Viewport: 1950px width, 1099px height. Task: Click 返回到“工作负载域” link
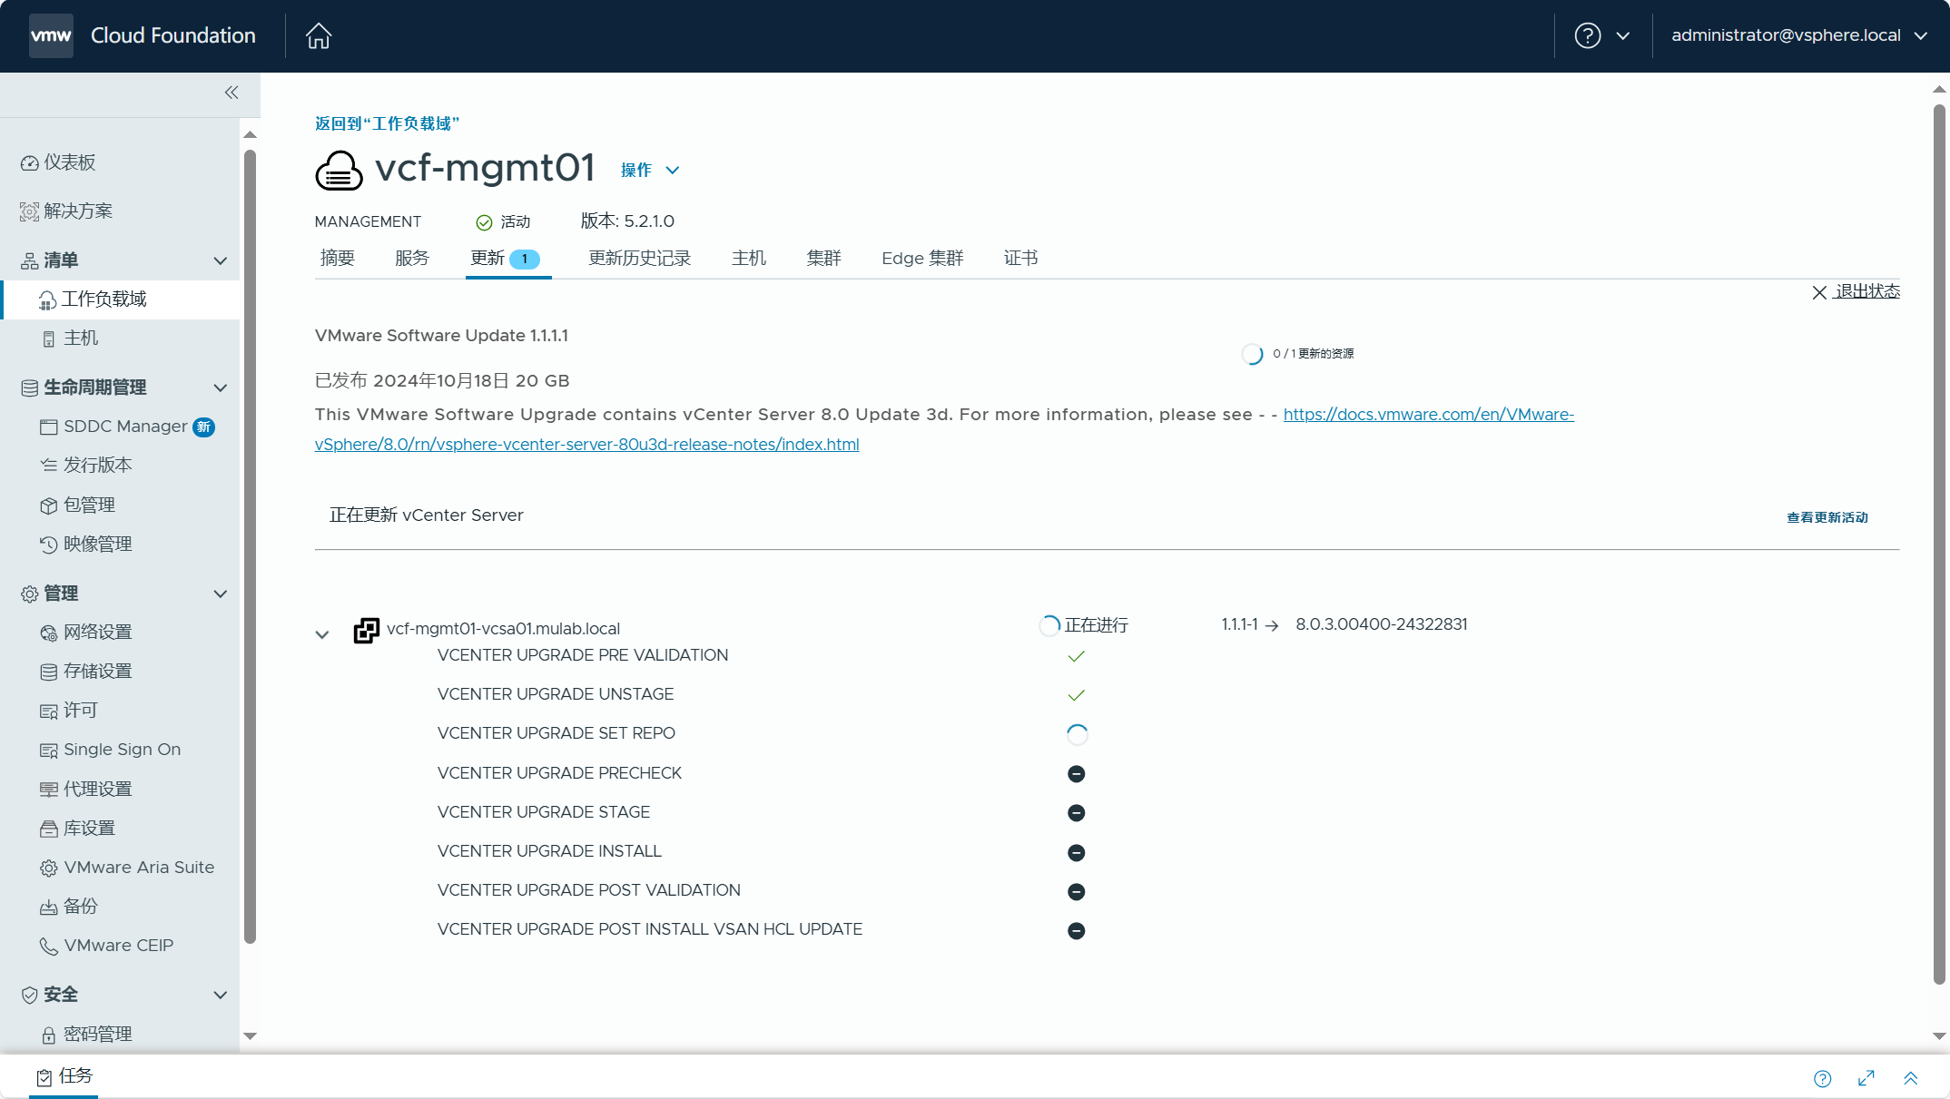point(388,123)
